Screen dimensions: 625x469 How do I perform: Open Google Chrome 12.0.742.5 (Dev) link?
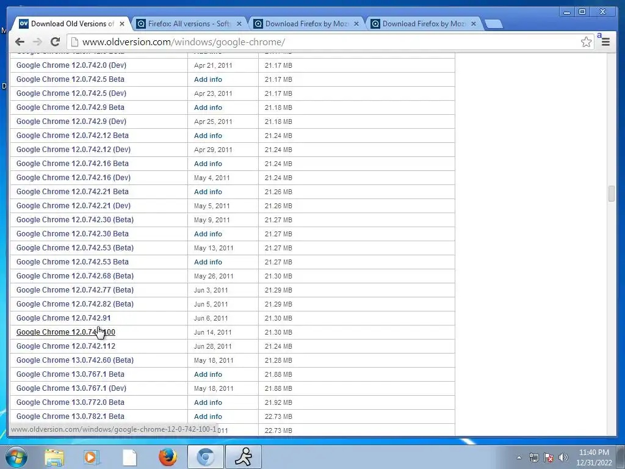[x=71, y=93]
